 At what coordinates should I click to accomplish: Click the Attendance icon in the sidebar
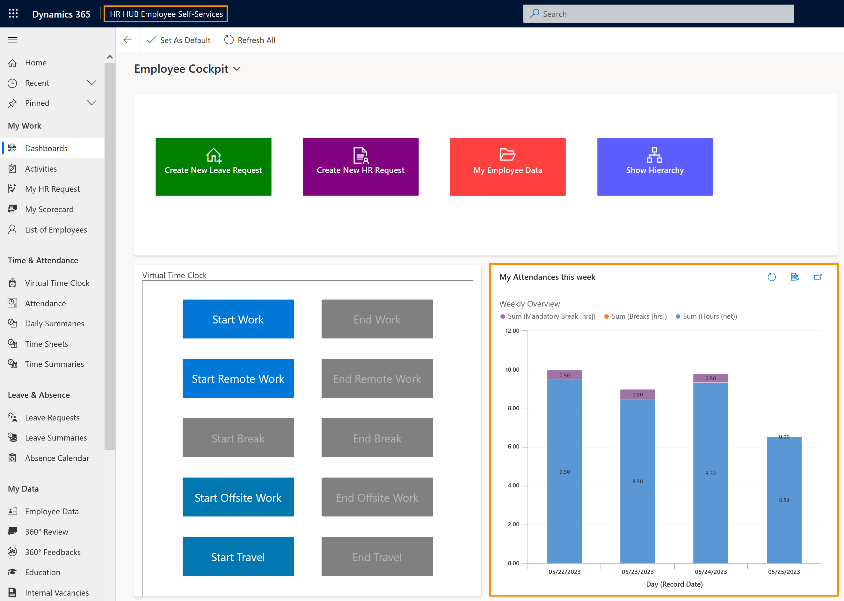[x=12, y=303]
